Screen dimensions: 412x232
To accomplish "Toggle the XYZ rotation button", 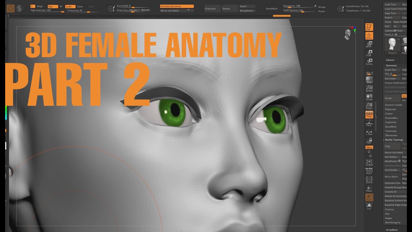I will (369, 147).
